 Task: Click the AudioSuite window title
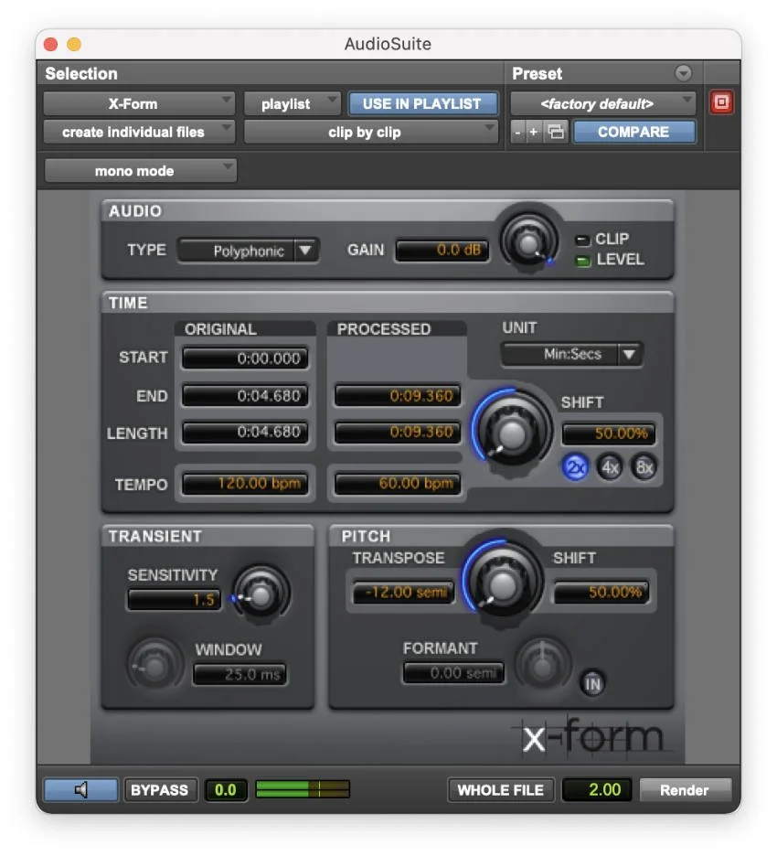click(x=388, y=44)
